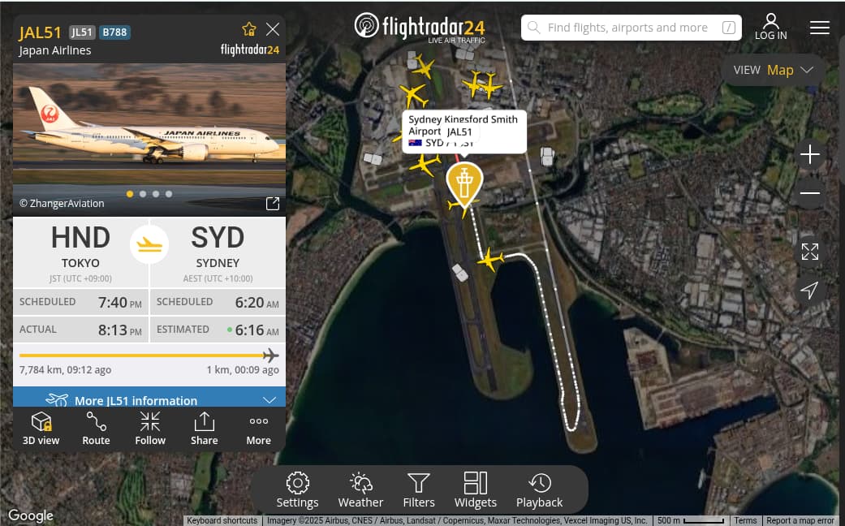The width and height of the screenshot is (845, 526).
Task: Start Playback of historical flights
Action: (x=539, y=490)
